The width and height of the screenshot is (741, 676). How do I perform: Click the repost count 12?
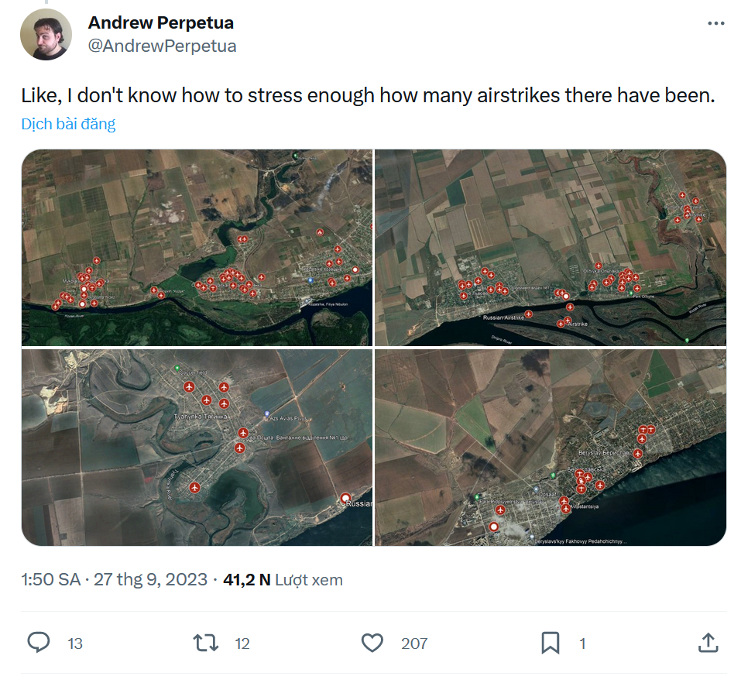[x=242, y=643]
